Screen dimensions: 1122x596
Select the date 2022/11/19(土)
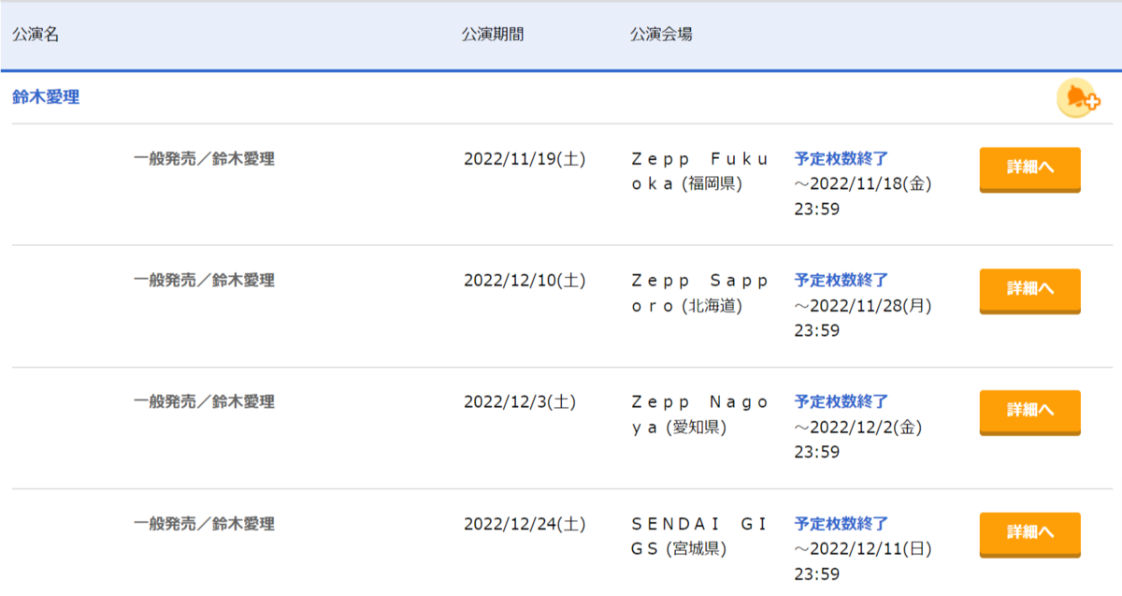click(525, 159)
